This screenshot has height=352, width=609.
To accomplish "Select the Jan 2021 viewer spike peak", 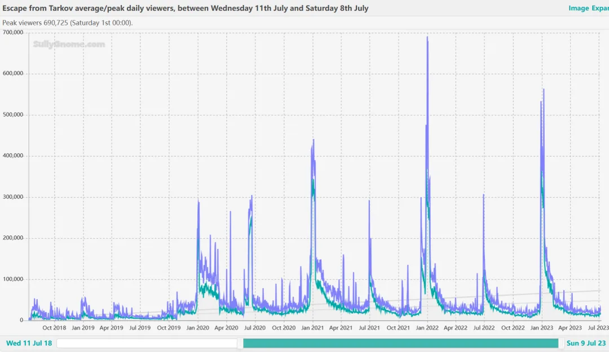I will point(314,140).
